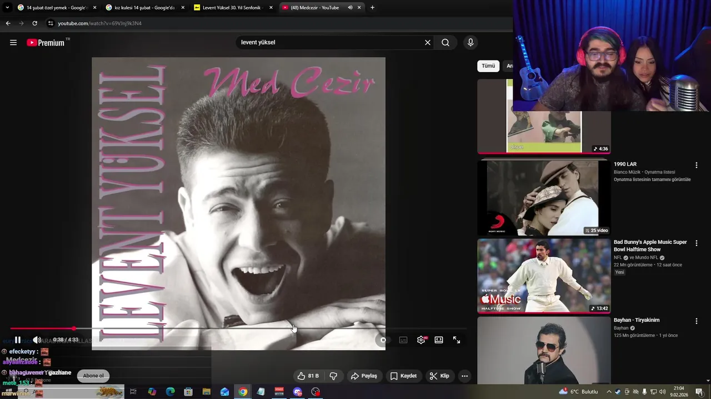This screenshot has width=711, height=399.
Task: Open options for Bad Bunny halftime video
Action: [696, 243]
